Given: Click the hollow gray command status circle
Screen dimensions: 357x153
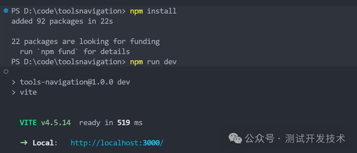Looking at the screenshot, I should tap(6, 72).
